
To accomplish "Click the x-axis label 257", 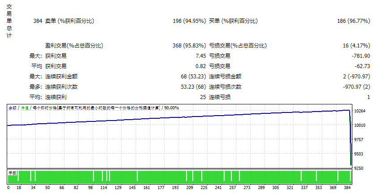I will point(232,188).
